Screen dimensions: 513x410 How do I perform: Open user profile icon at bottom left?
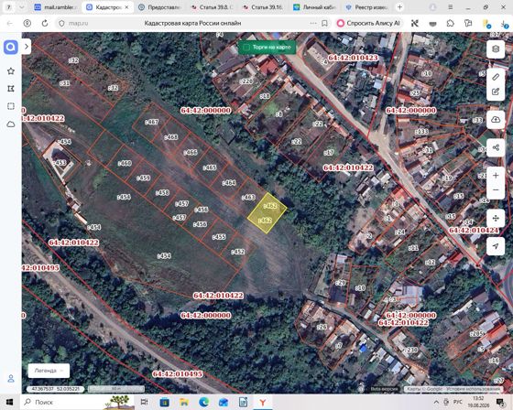pyautogui.click(x=11, y=378)
